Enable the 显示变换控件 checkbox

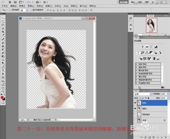31,10
